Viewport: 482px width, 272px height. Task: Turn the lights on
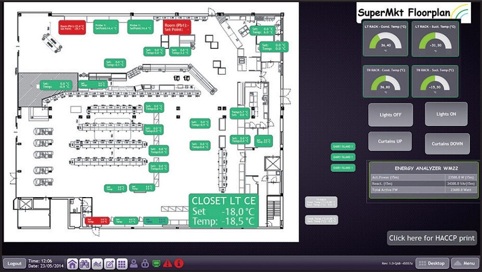(x=446, y=114)
